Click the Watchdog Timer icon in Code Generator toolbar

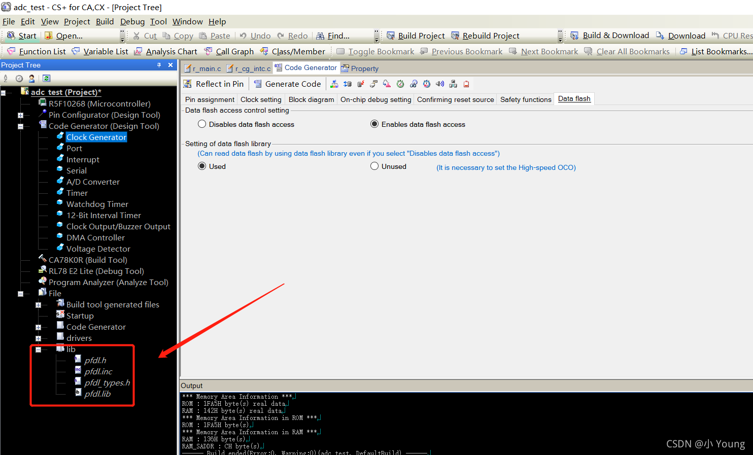[414, 84]
